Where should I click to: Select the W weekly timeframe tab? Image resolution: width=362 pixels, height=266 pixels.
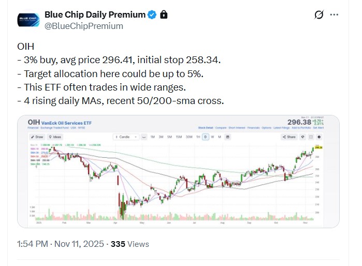[x=212, y=137]
